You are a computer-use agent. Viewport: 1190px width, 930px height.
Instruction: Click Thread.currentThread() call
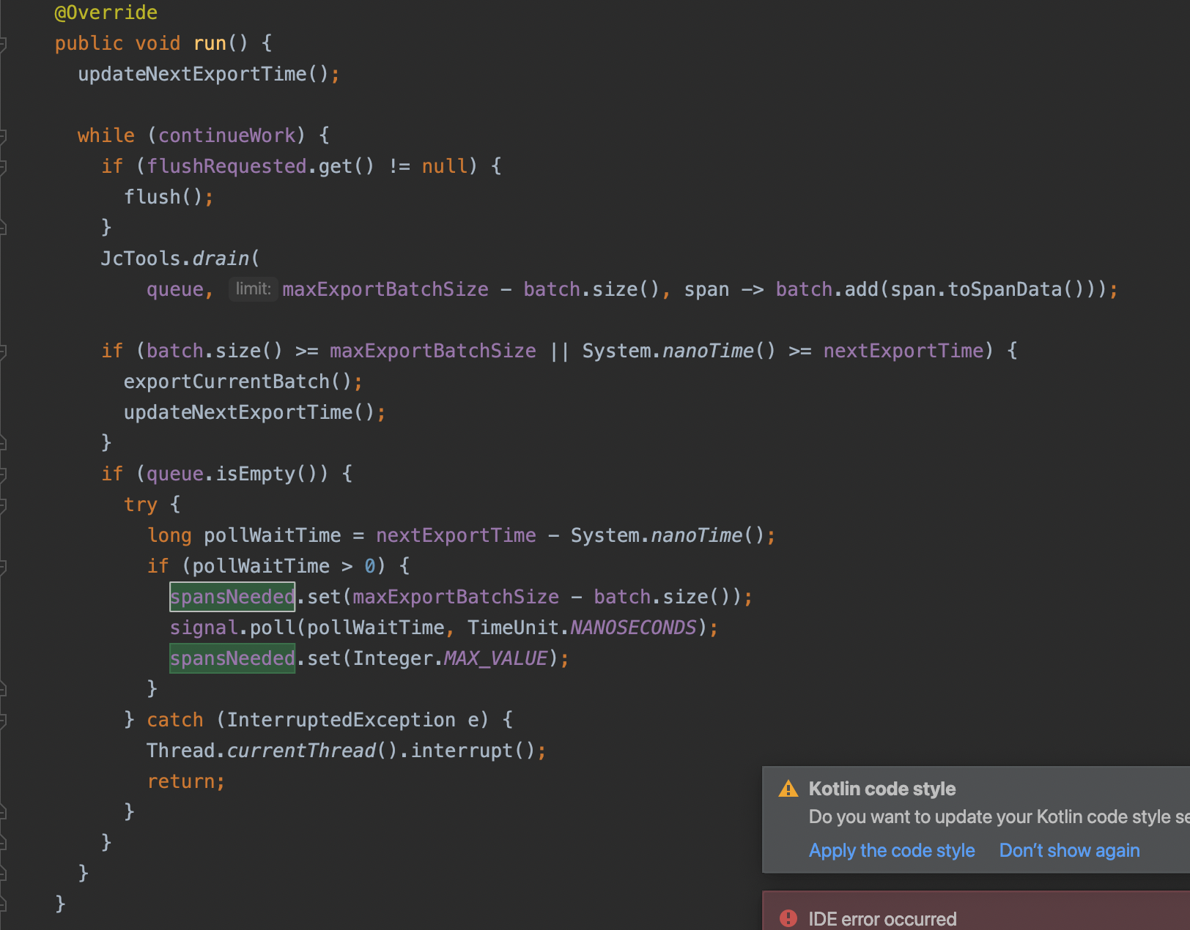click(272, 751)
